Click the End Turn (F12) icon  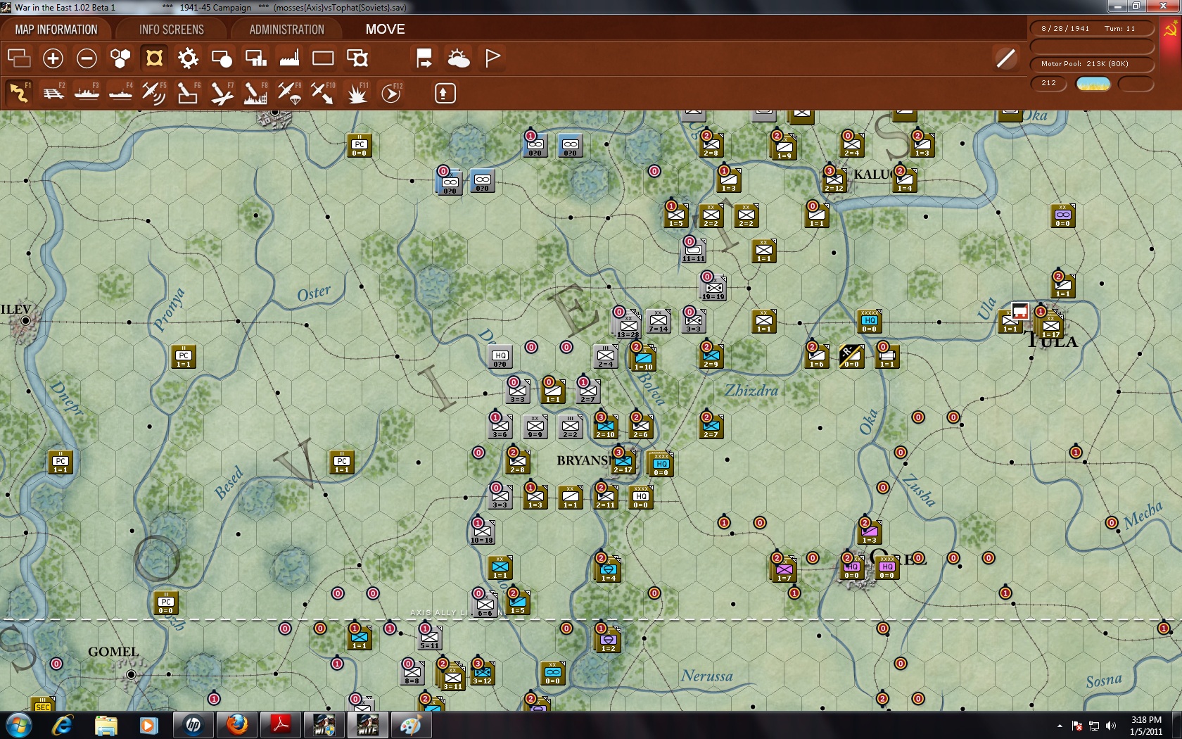coord(390,93)
